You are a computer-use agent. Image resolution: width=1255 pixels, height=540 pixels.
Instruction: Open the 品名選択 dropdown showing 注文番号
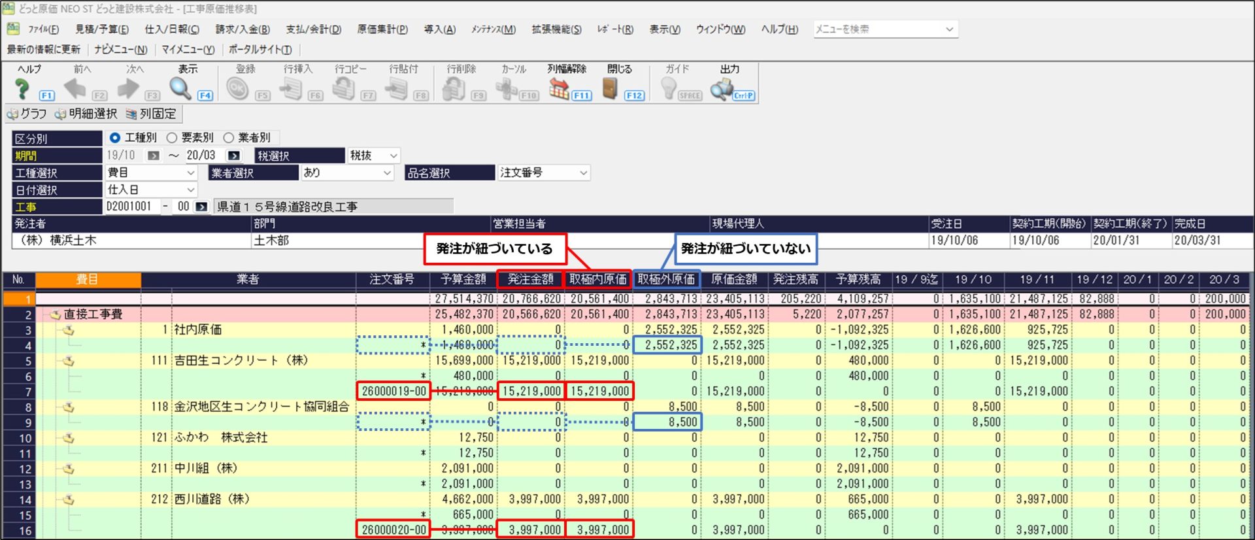pyautogui.click(x=544, y=173)
